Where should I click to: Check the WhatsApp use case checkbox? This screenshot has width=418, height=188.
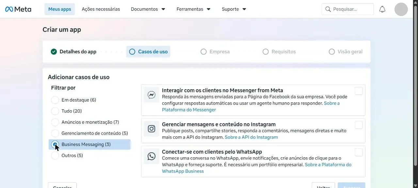point(359,152)
